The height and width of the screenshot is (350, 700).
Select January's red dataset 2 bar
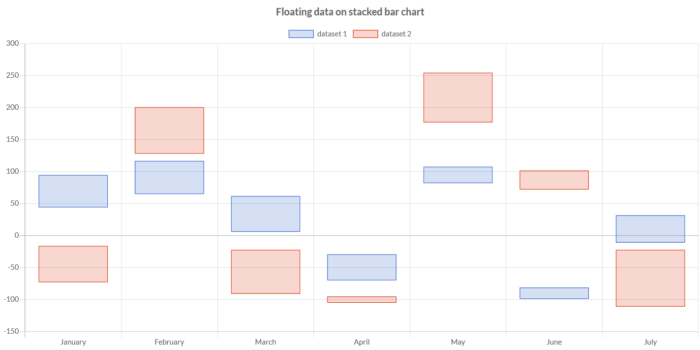73,264
